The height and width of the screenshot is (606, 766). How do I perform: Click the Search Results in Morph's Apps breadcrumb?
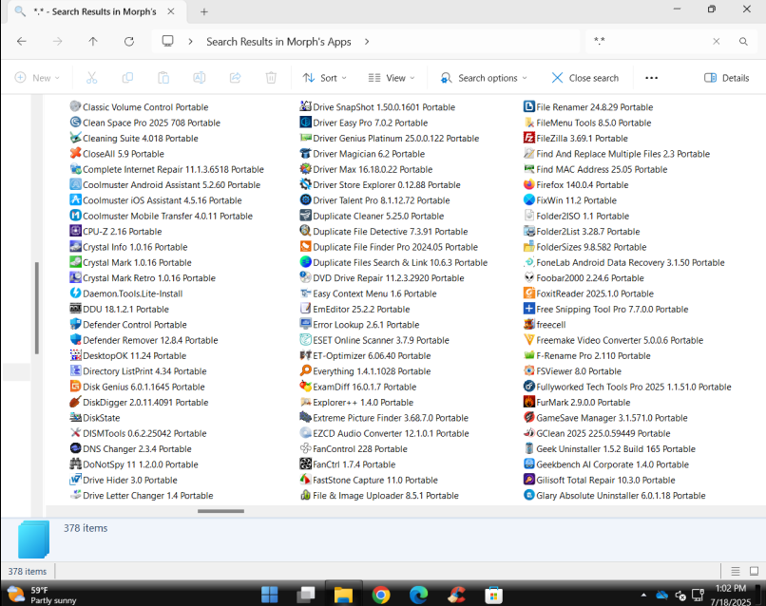pos(278,42)
